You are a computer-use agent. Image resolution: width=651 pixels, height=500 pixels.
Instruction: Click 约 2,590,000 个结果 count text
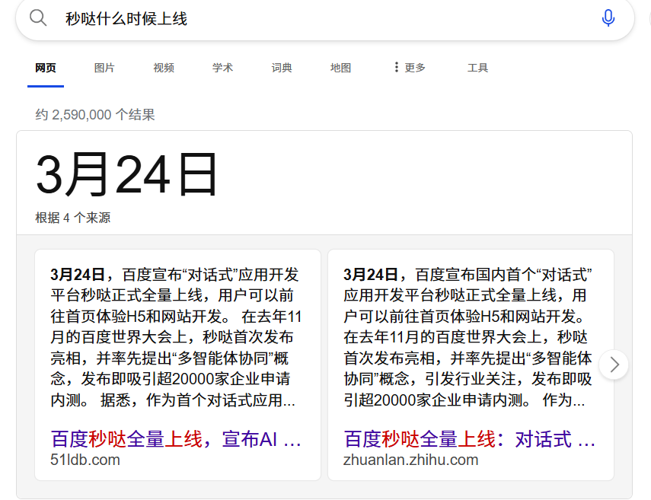click(x=95, y=114)
